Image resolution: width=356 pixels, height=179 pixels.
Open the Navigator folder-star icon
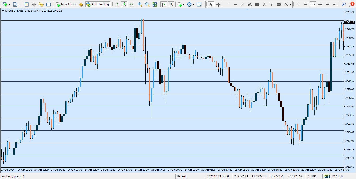[41, 4]
